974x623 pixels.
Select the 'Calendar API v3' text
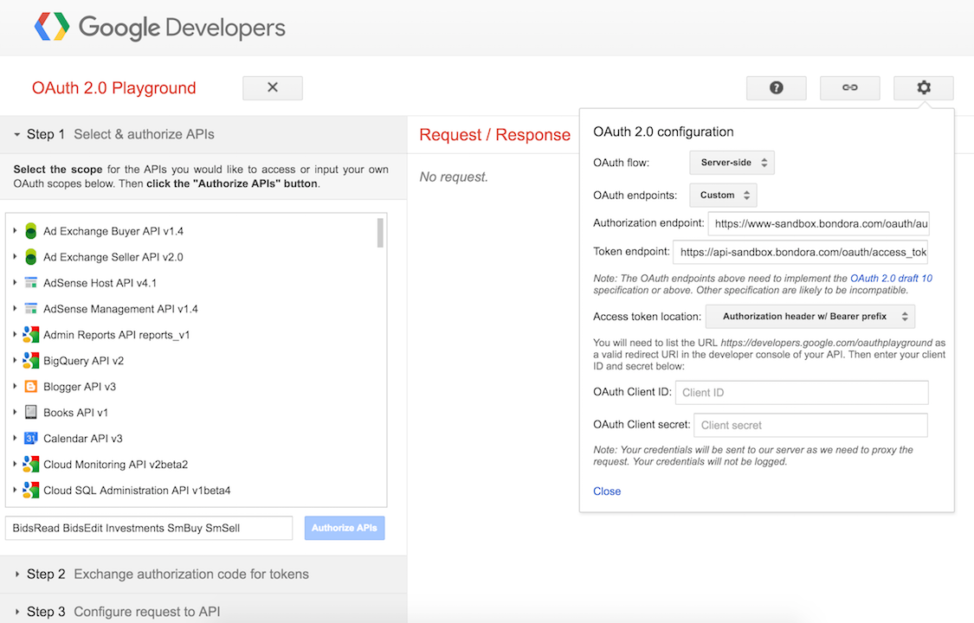(83, 438)
